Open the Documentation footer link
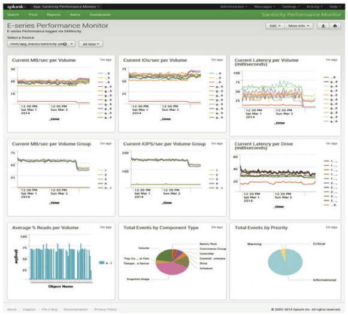The width and height of the screenshot is (348, 315). pos(75,310)
